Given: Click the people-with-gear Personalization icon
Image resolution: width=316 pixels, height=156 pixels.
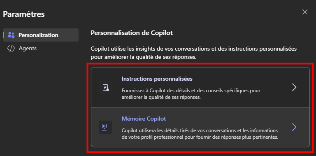Looking at the screenshot, I should [x=11, y=35].
